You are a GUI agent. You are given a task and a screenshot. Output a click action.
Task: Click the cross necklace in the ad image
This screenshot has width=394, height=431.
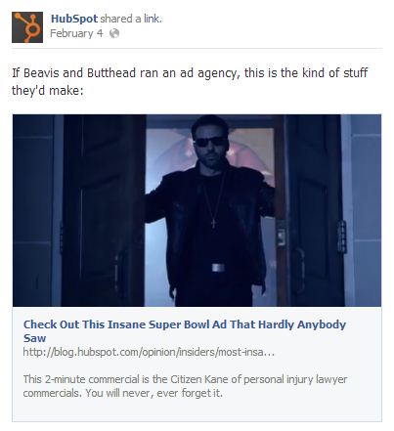(x=213, y=223)
